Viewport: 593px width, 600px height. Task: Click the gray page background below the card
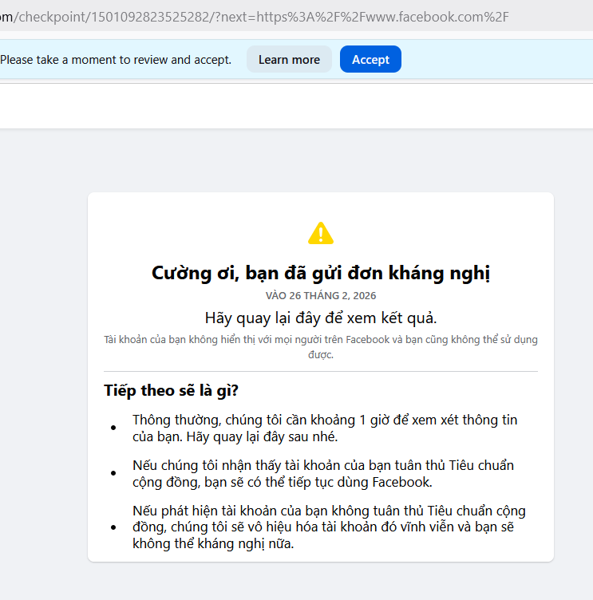click(x=320, y=581)
